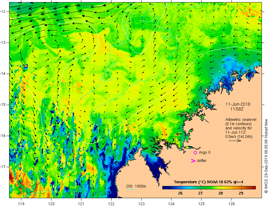This screenshot has height=207, width=268.
Task: Click the magenta Argo circle legend symbol
Action: pos(195,153)
